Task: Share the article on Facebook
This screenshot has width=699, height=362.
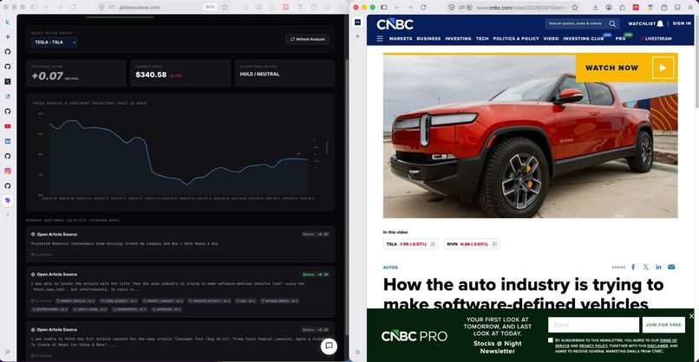Action: tap(633, 267)
